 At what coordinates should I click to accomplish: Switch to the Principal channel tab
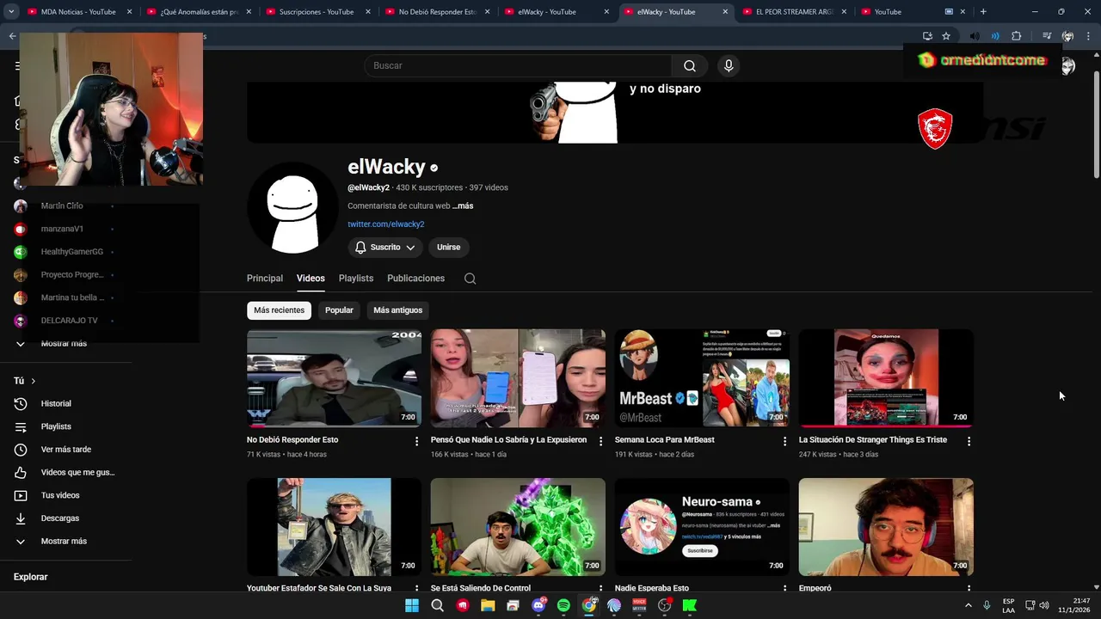coord(265,279)
